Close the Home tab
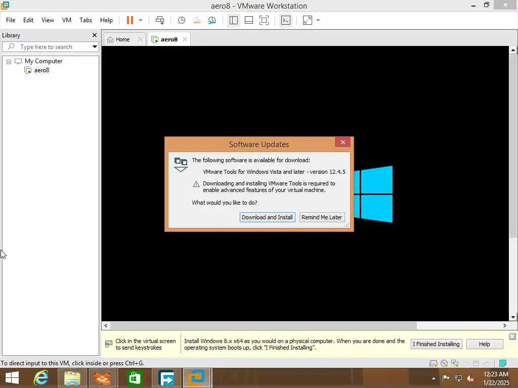This screenshot has height=388, width=518. click(141, 39)
